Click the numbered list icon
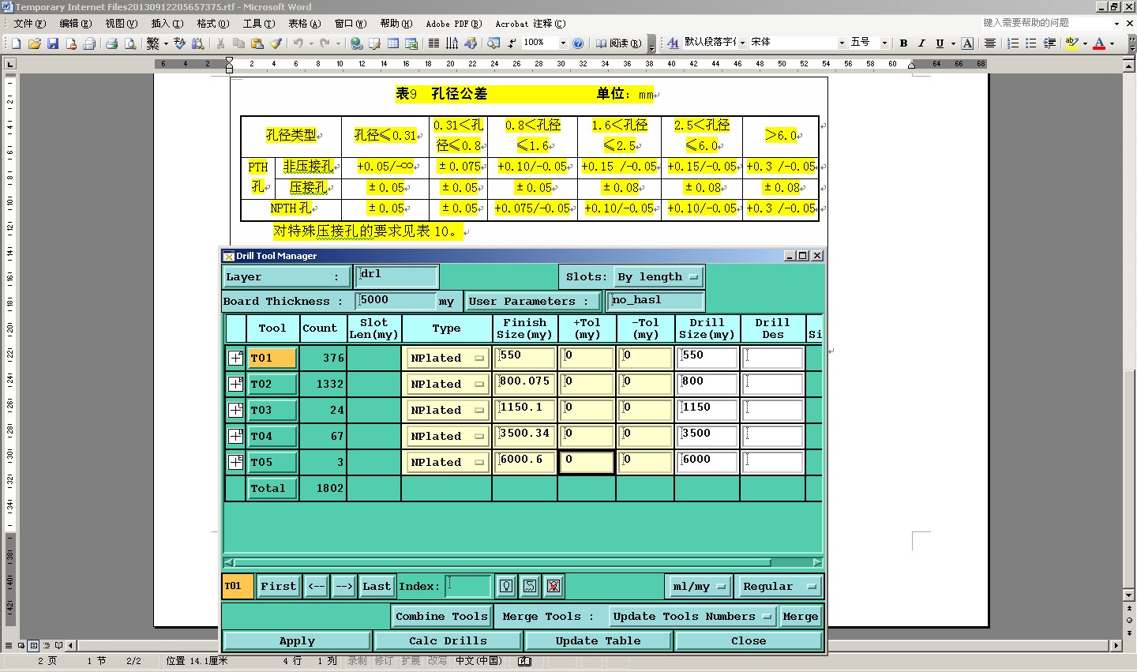1137x672 pixels. tap(1013, 43)
